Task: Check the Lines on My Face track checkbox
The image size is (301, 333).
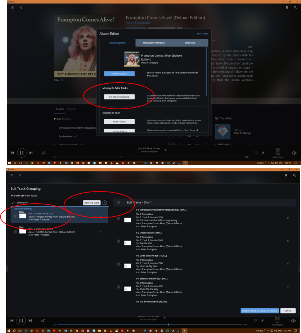Action: (118, 264)
